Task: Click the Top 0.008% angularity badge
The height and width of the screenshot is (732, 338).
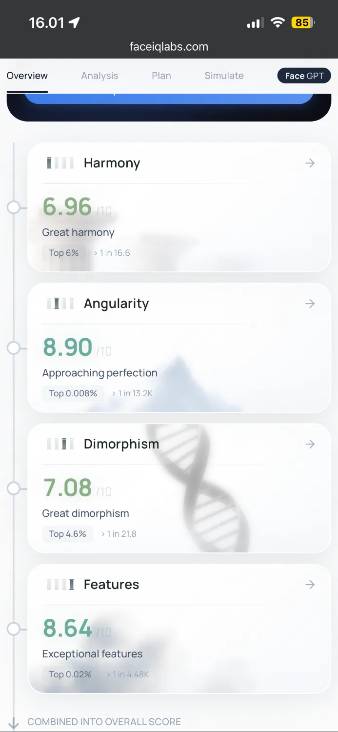Action: tap(73, 393)
